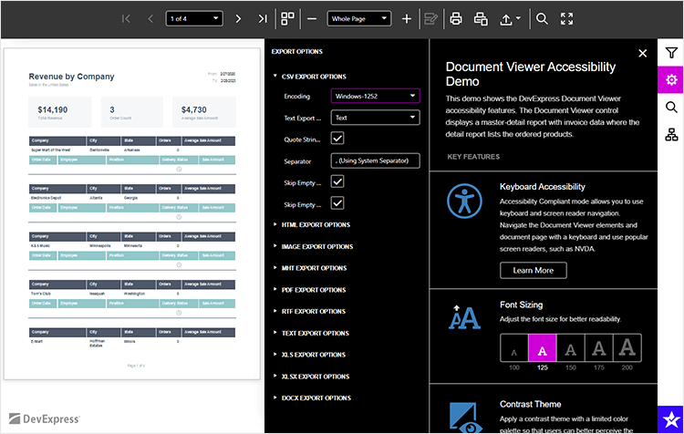Viewport: 684px width, 434px height.
Task: Open the Document Map side tab
Action: 671,134
